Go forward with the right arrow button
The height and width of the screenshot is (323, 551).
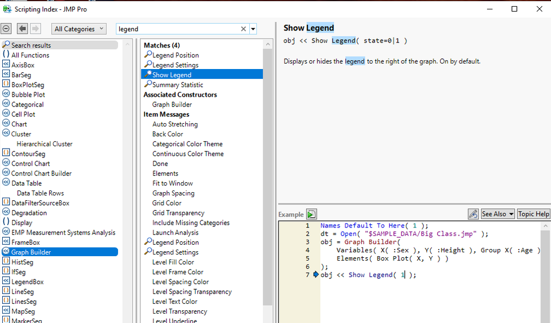35,29
